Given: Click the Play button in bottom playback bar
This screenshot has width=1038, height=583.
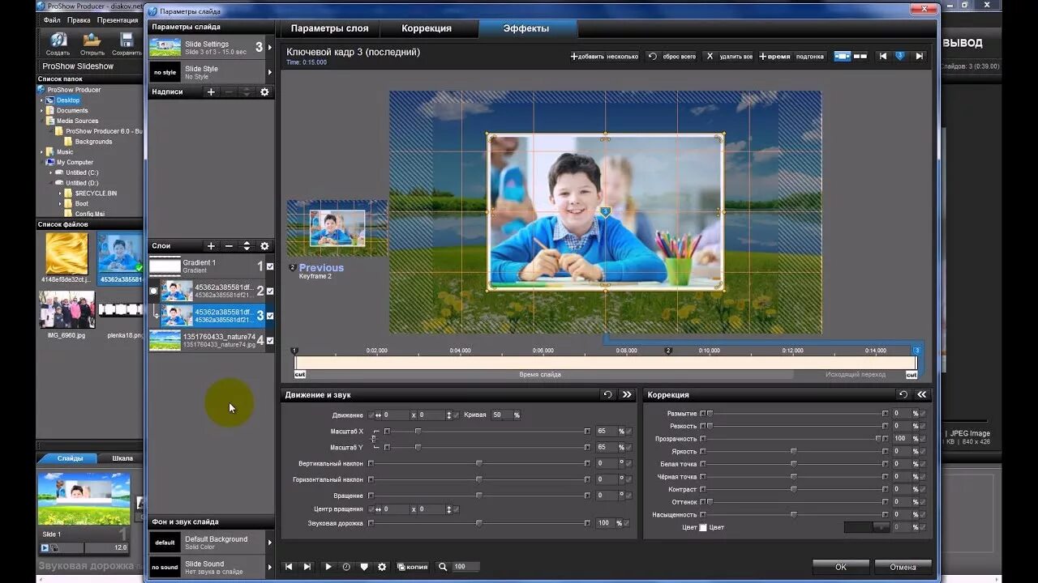Looking at the screenshot, I should (328, 567).
